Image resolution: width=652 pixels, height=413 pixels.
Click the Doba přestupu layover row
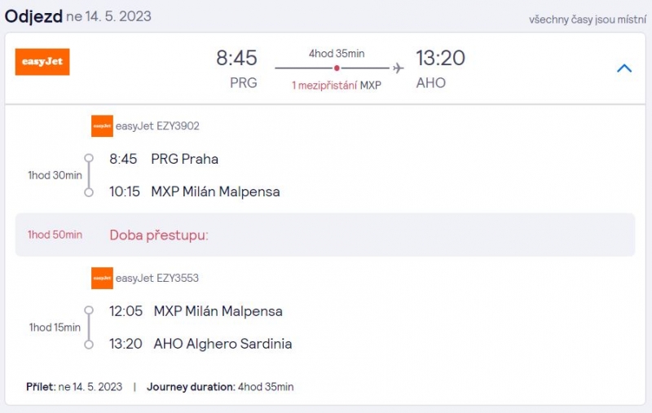325,235
